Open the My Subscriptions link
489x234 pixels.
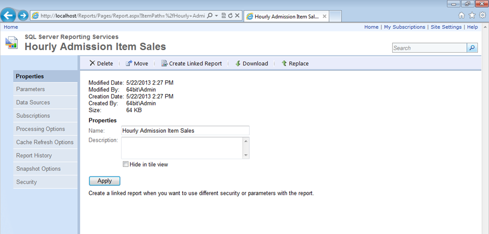click(404, 27)
